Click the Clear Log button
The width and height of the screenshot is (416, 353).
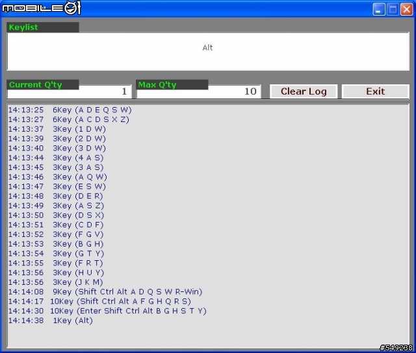tap(304, 91)
